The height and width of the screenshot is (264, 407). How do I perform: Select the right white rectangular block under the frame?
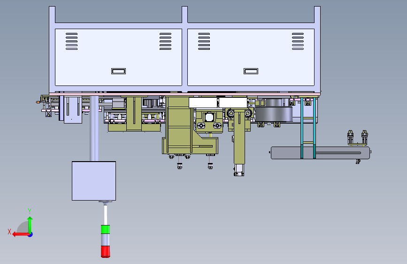[x=233, y=102]
